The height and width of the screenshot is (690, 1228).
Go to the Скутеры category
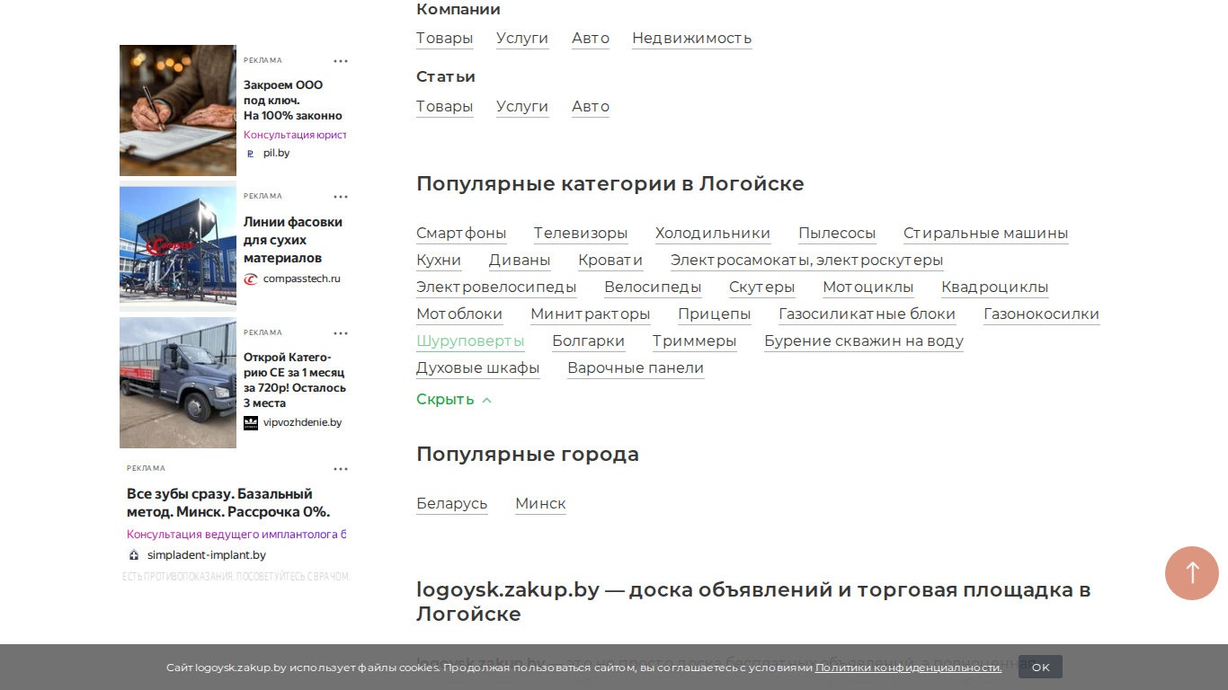(762, 287)
